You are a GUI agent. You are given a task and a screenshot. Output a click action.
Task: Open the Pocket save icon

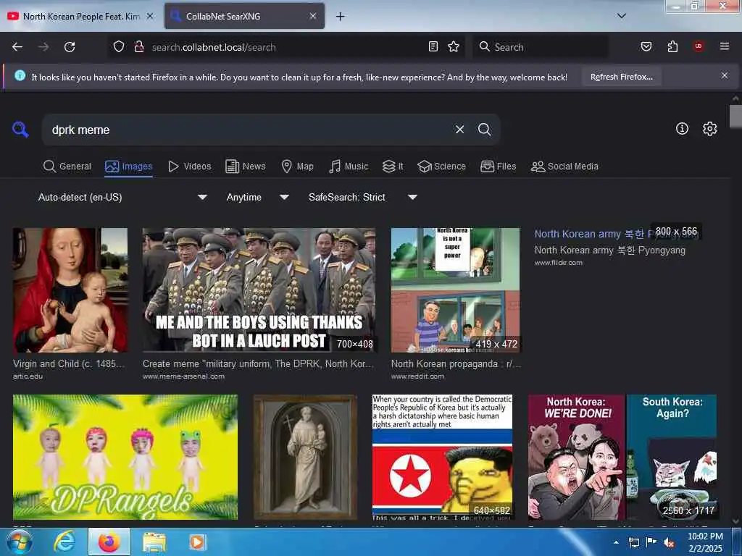click(x=646, y=46)
